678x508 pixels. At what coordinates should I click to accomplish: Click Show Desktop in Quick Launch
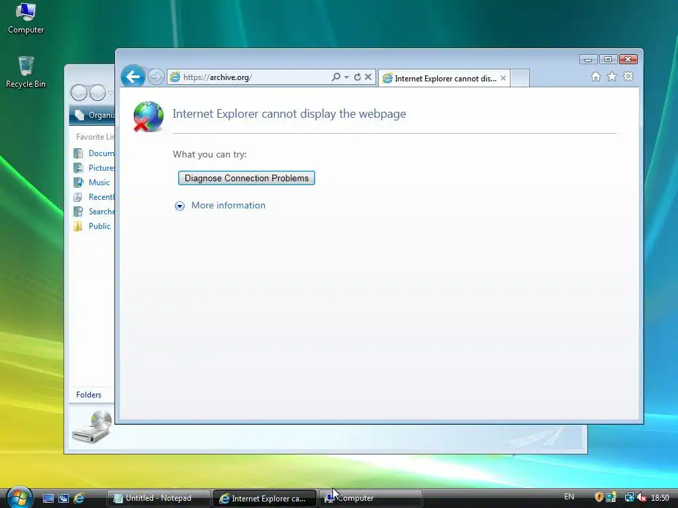point(48,498)
